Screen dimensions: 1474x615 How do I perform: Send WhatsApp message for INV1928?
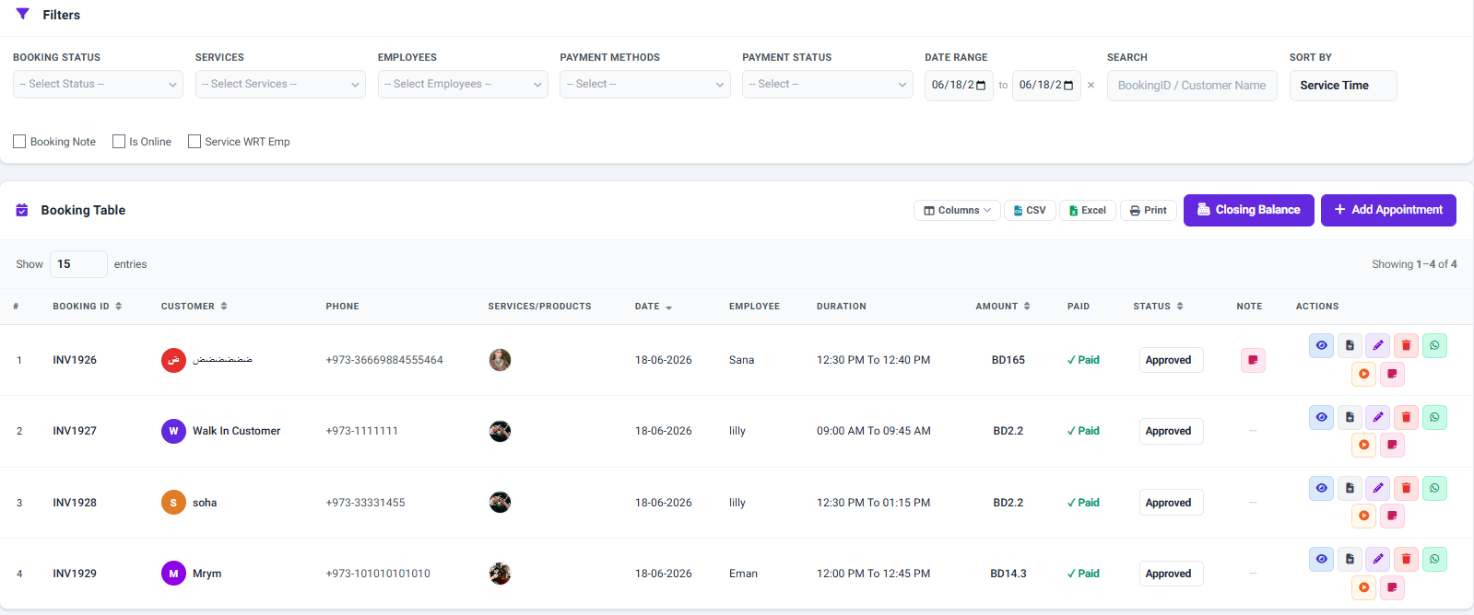1434,488
